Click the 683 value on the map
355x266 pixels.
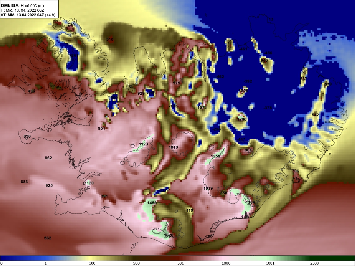coord(24,182)
